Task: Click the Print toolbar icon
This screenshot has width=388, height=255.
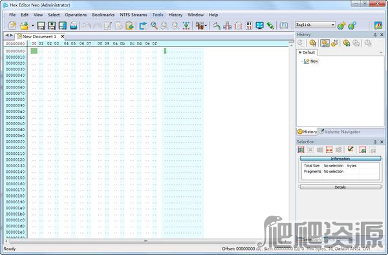Action: [74, 25]
